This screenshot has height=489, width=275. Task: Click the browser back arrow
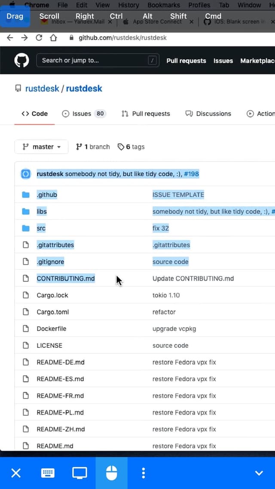click(x=10, y=38)
